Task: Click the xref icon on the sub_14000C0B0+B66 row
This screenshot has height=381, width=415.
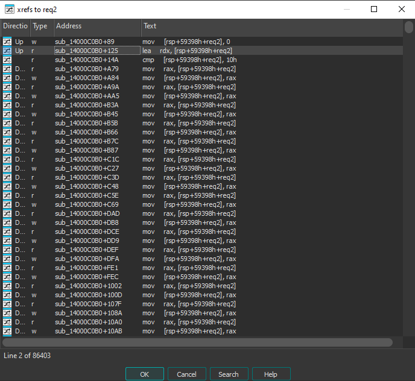Action: tap(7, 132)
